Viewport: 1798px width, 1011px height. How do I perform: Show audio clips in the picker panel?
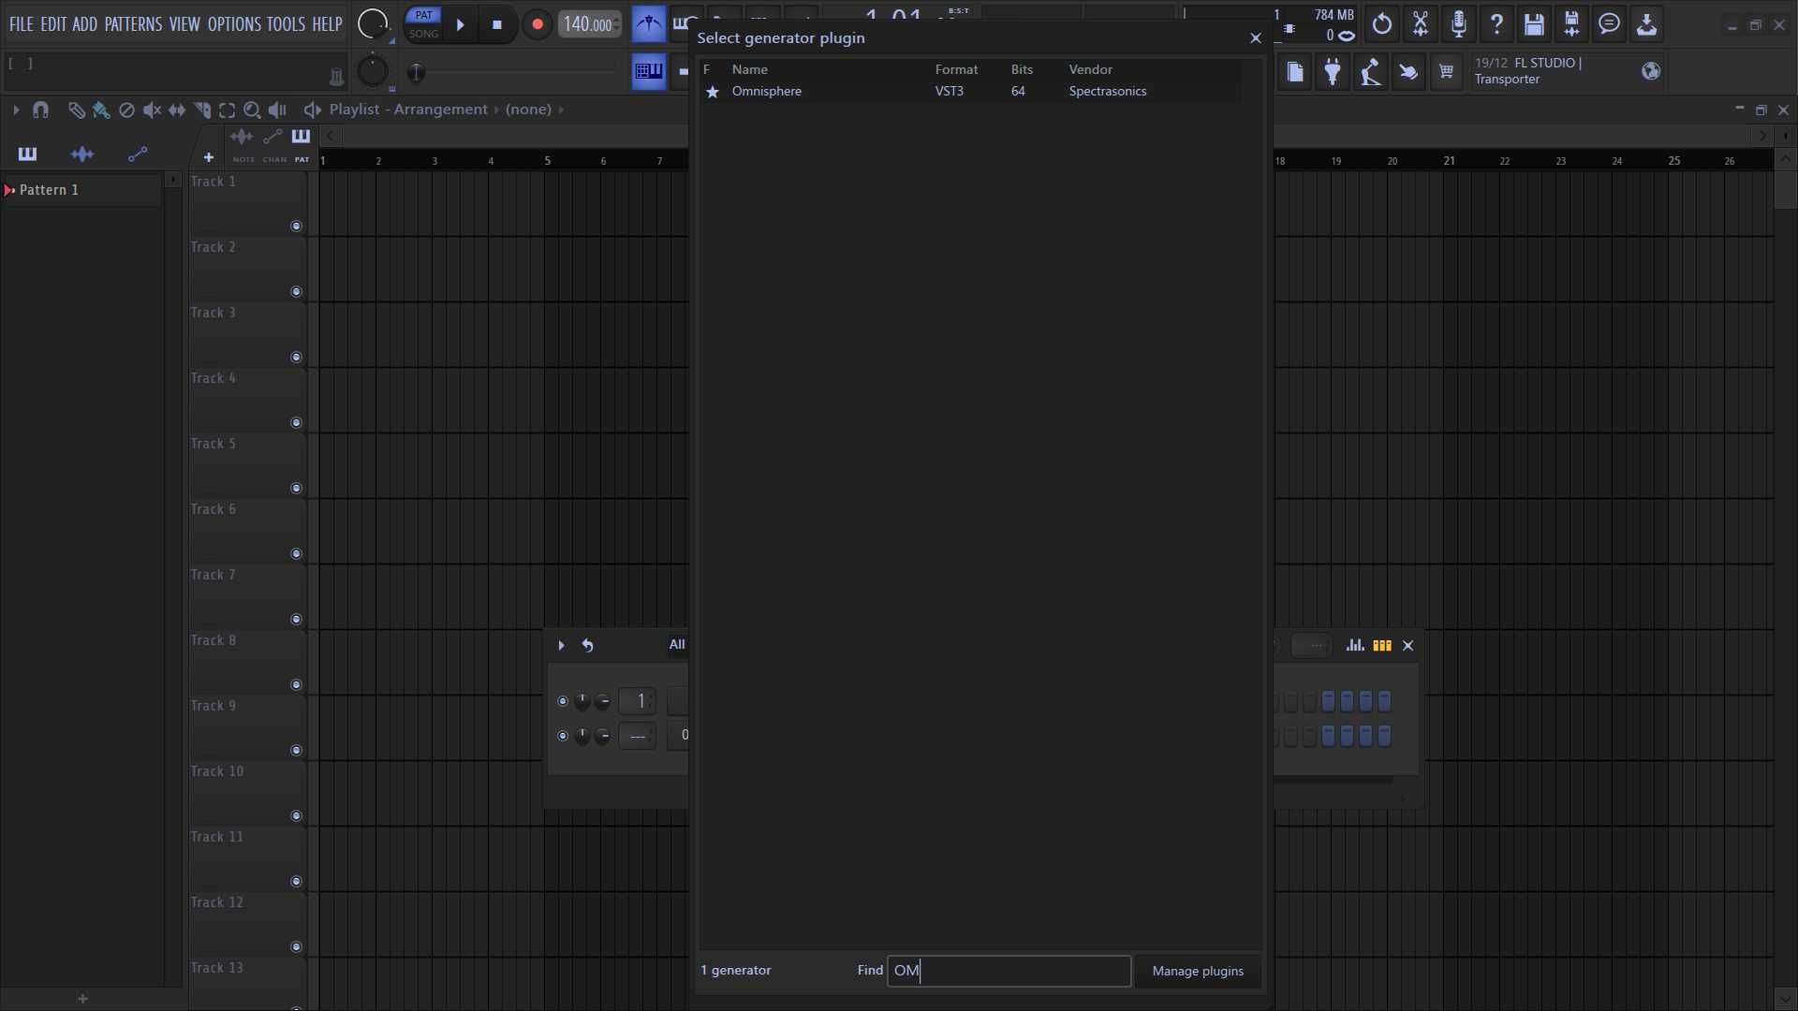coord(82,154)
